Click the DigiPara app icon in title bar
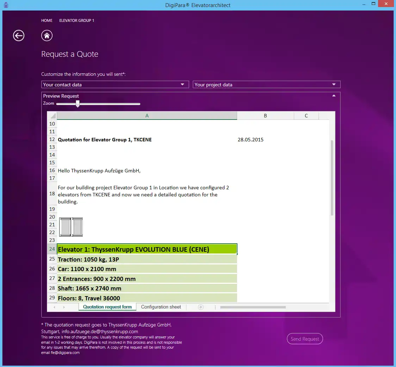 (x=5, y=5)
